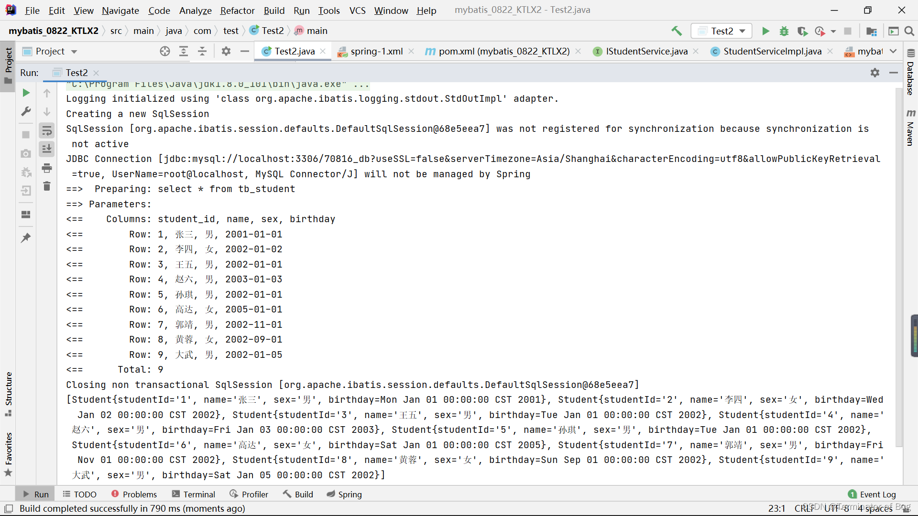Click the Up the stack trace arrow
Viewport: 918px width, 516px height.
[47, 93]
